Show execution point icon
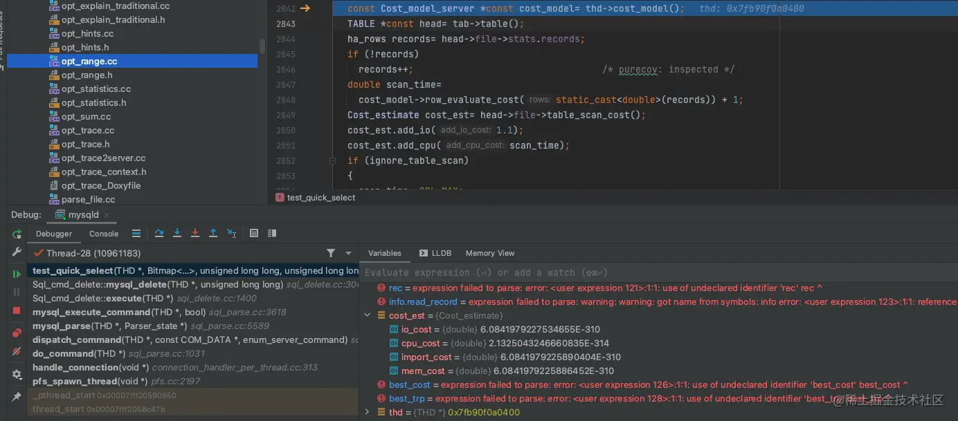 (x=136, y=234)
